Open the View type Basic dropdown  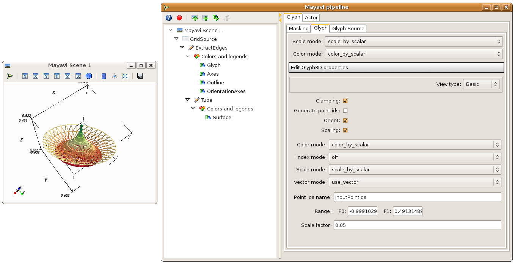[x=481, y=84]
